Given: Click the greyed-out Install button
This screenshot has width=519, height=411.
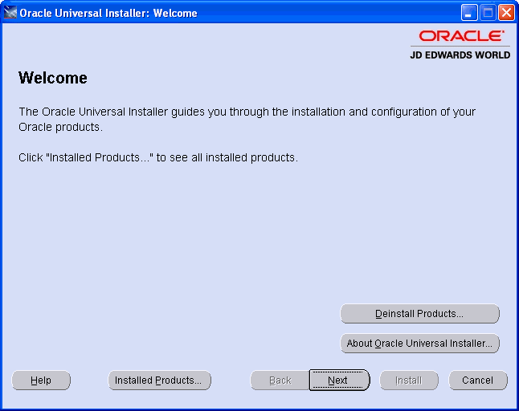Looking at the screenshot, I should point(409,380).
